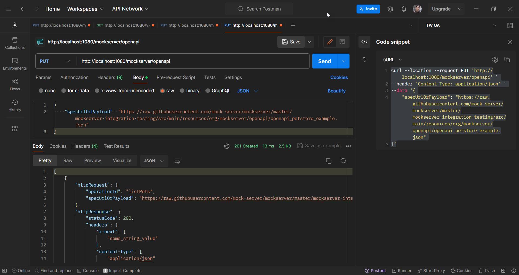Copy the code snippet to clipboard
The height and width of the screenshot is (275, 519).
point(507,60)
